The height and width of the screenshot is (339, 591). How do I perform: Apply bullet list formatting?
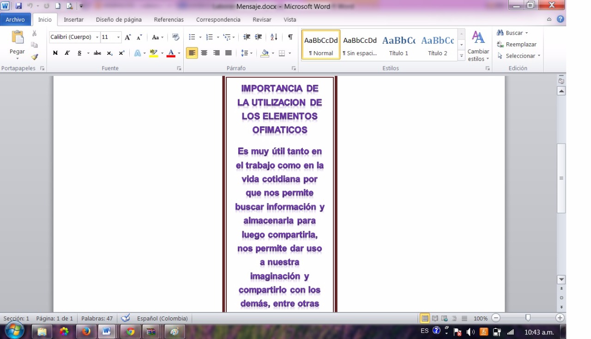(x=192, y=37)
